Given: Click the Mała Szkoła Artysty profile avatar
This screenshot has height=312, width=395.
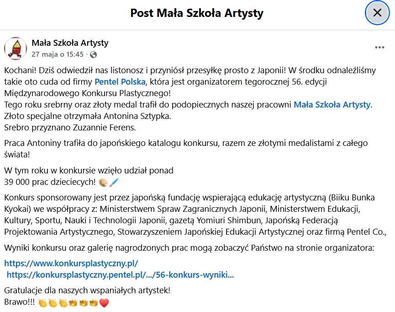Looking at the screenshot, I should point(16,48).
